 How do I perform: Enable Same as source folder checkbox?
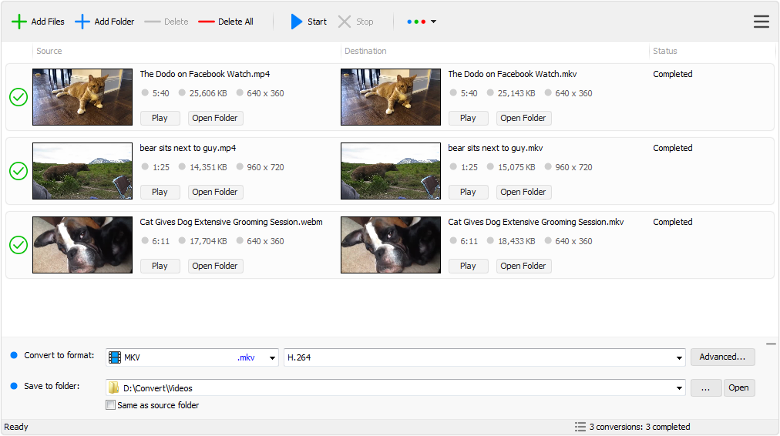pyautogui.click(x=110, y=405)
